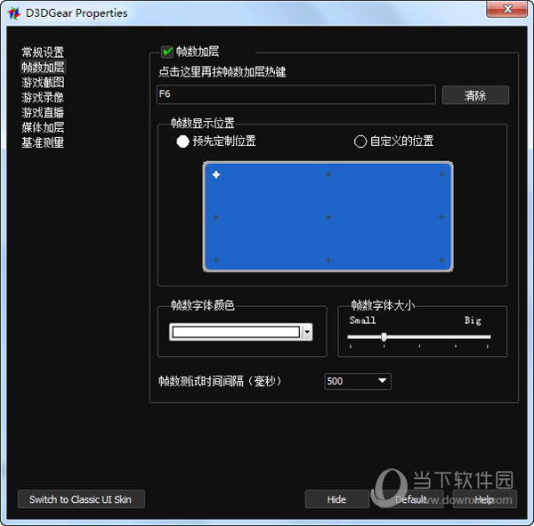The image size is (534, 526).
Task: Close the D3DGear Properties window
Action: (507, 9)
